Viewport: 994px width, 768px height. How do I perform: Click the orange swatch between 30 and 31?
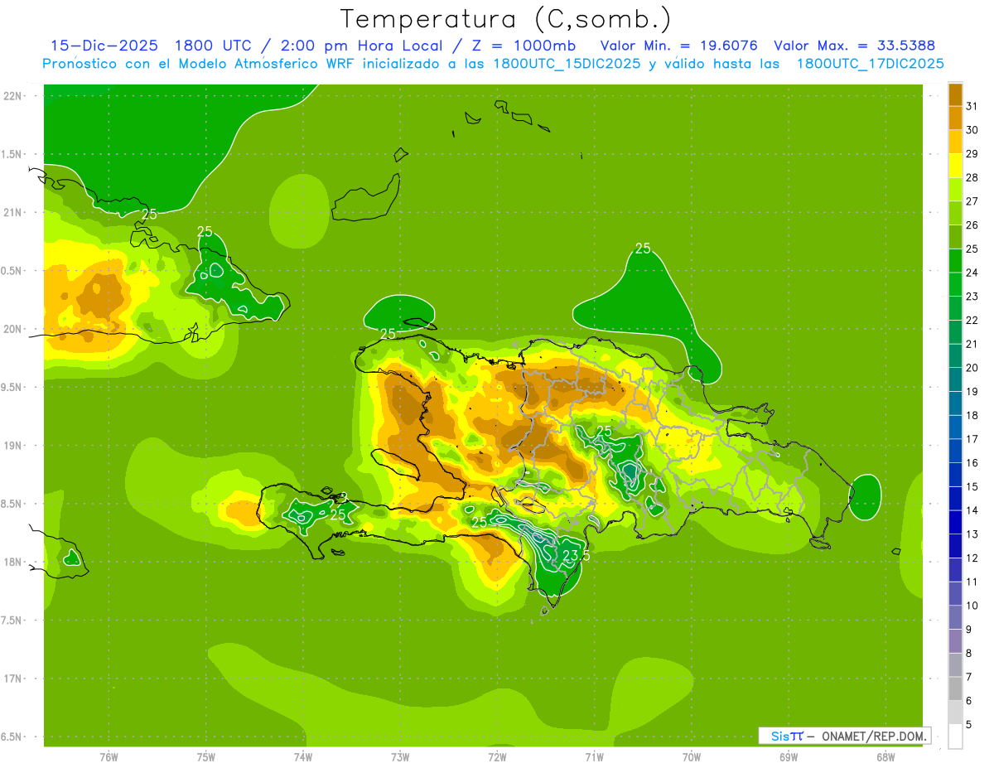[955, 118]
